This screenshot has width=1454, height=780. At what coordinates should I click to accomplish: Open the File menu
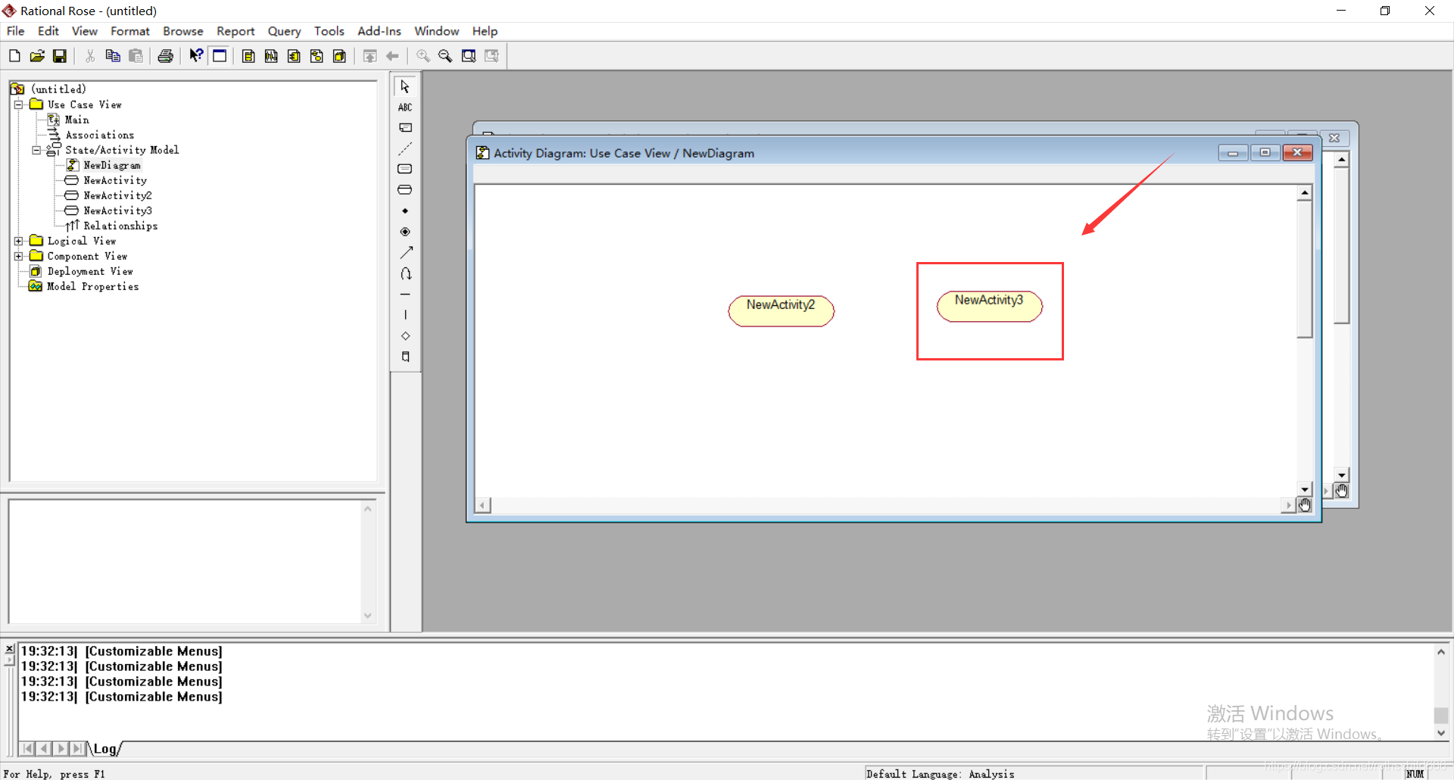[15, 31]
